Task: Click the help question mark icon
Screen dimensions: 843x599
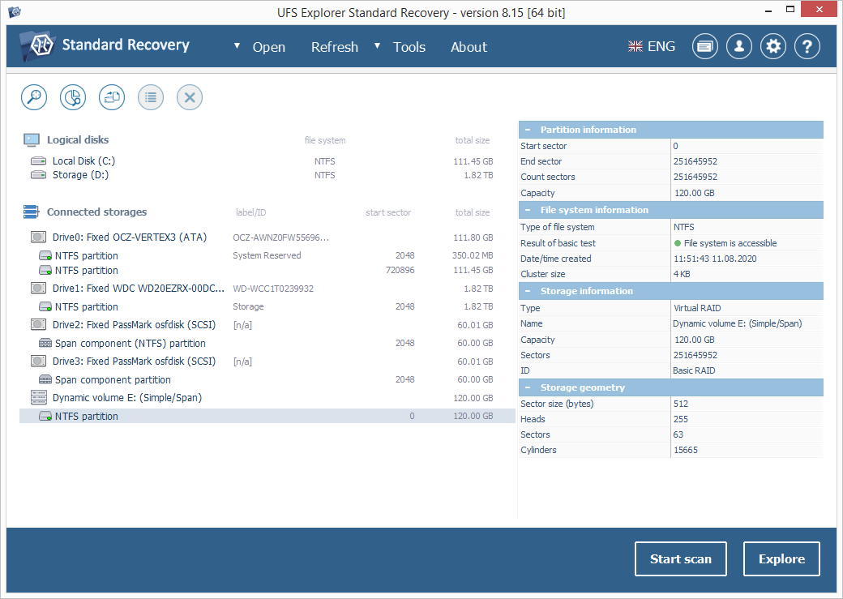Action: [x=807, y=46]
